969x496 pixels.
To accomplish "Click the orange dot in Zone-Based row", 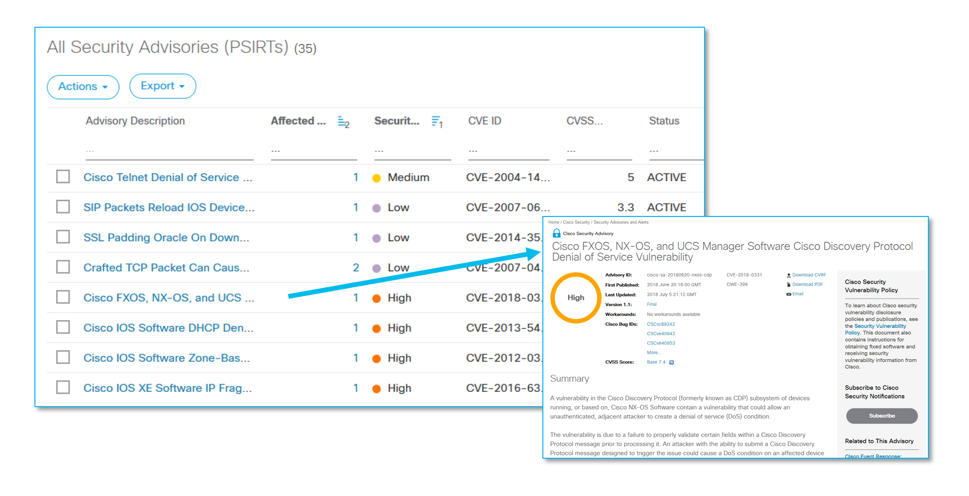I will 377,358.
